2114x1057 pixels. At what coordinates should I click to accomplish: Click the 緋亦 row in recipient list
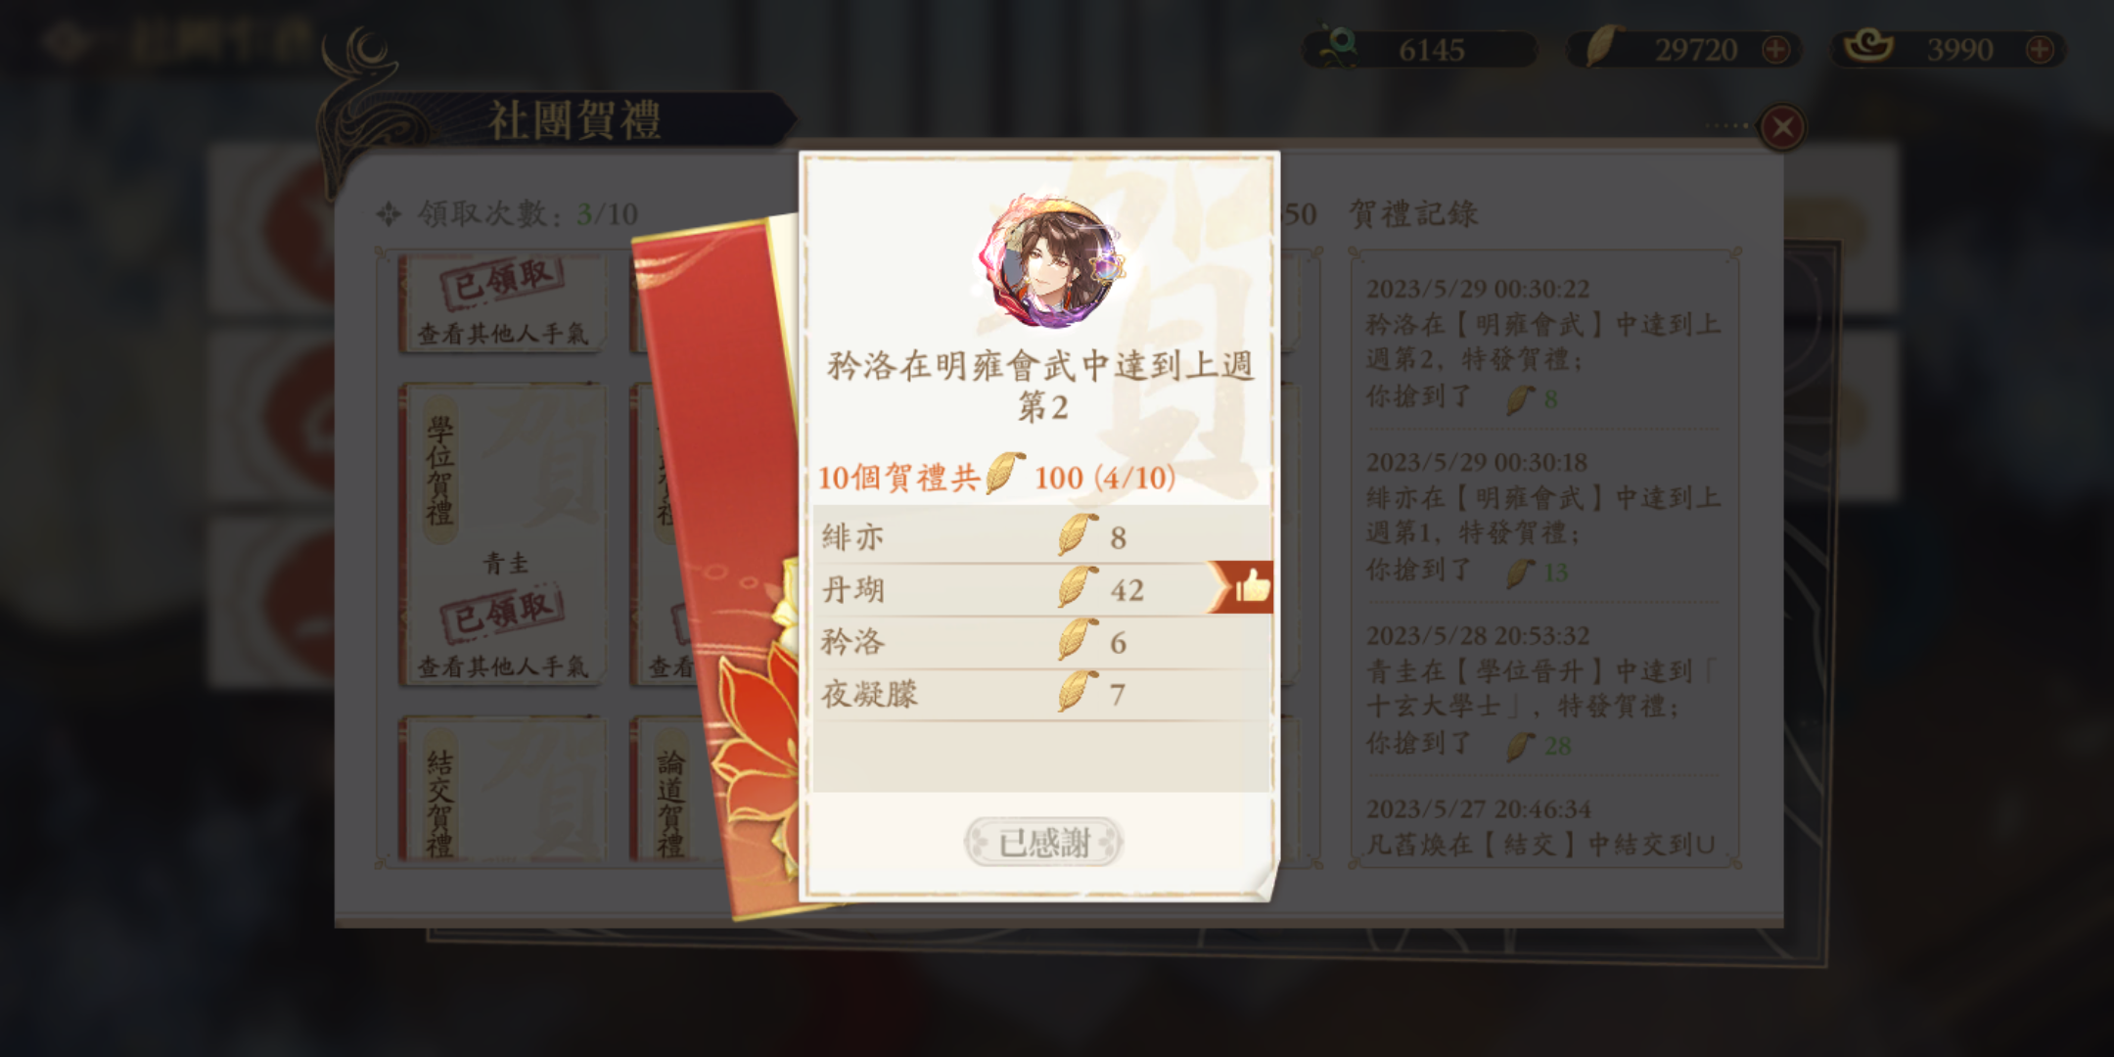(x=1041, y=535)
